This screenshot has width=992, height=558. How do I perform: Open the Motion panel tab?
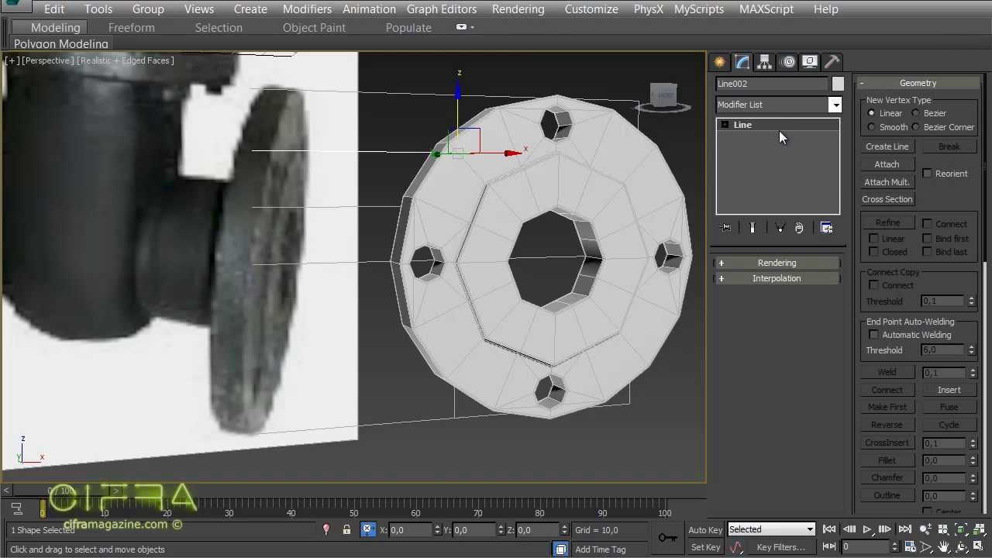[788, 62]
